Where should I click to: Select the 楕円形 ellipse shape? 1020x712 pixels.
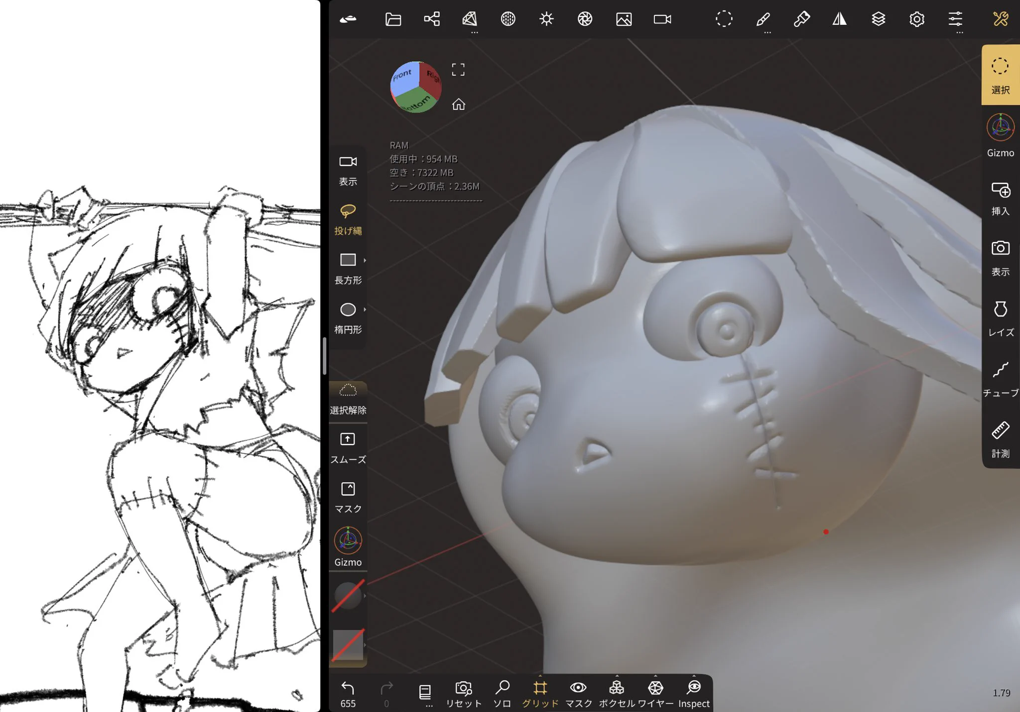348,318
